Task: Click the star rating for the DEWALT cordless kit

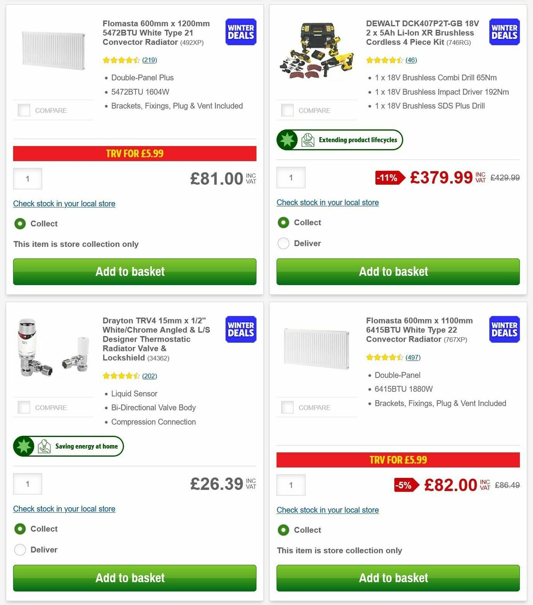Action: click(x=385, y=60)
